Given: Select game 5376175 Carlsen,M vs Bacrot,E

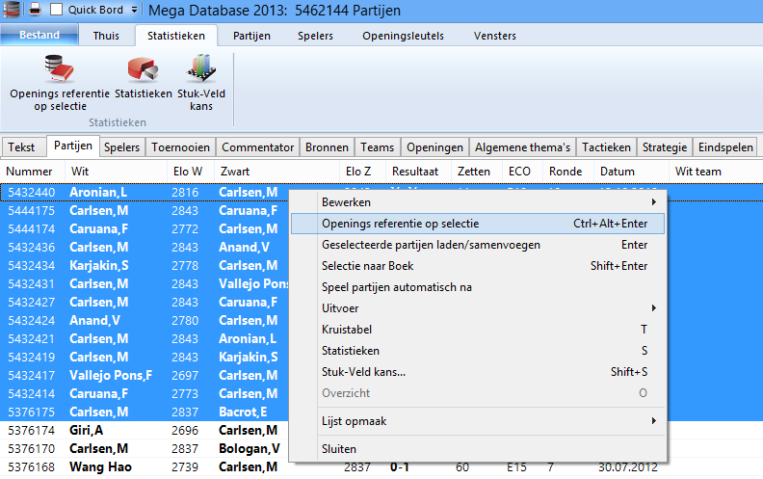Looking at the screenshot, I should pyautogui.click(x=145, y=412).
